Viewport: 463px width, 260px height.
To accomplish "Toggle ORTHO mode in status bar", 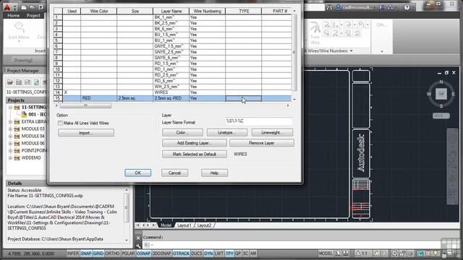I will (x=113, y=253).
